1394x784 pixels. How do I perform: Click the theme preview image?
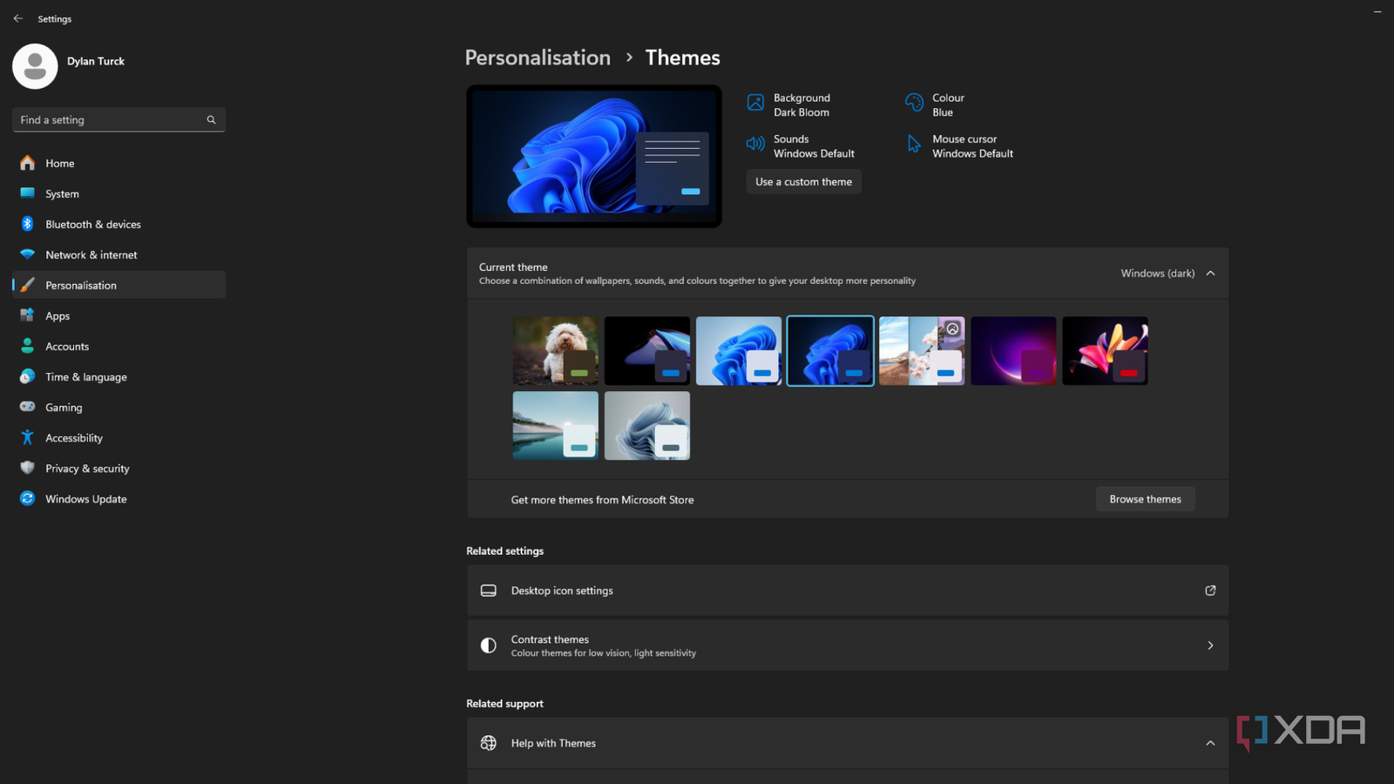coord(594,156)
